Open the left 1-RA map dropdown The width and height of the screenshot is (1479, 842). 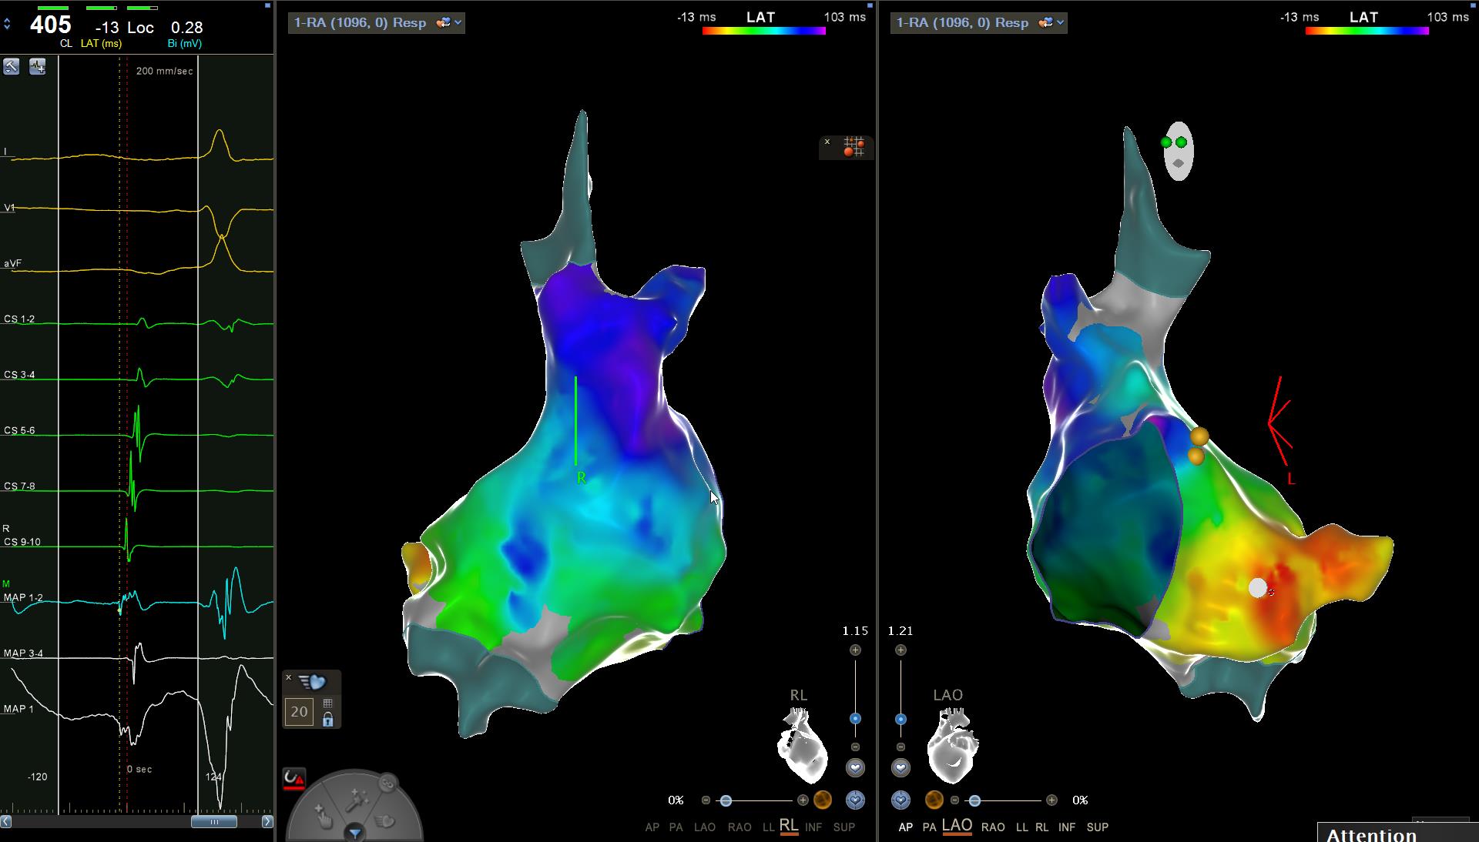pyautogui.click(x=458, y=23)
